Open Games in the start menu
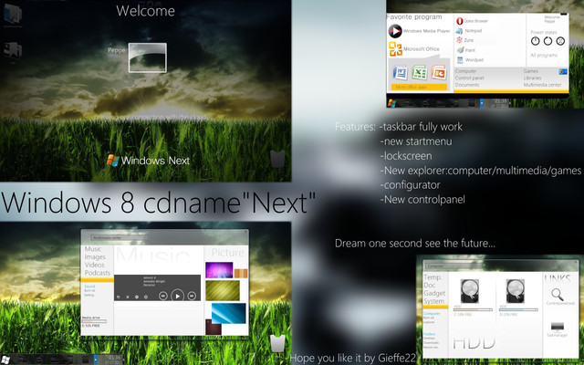Image resolution: width=584 pixels, height=365 pixels. (x=531, y=71)
